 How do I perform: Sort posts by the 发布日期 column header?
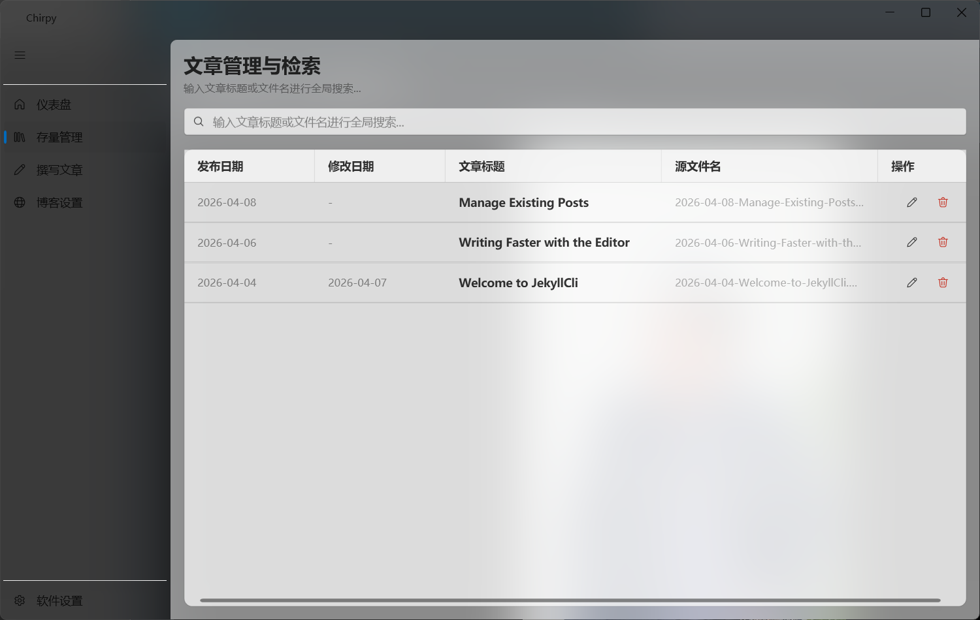[x=218, y=166]
